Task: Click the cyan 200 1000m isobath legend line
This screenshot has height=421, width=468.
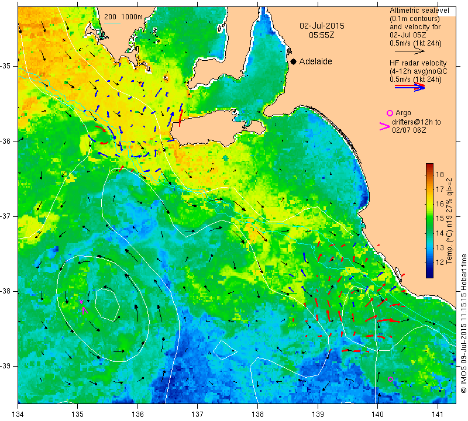Action: click(112, 23)
